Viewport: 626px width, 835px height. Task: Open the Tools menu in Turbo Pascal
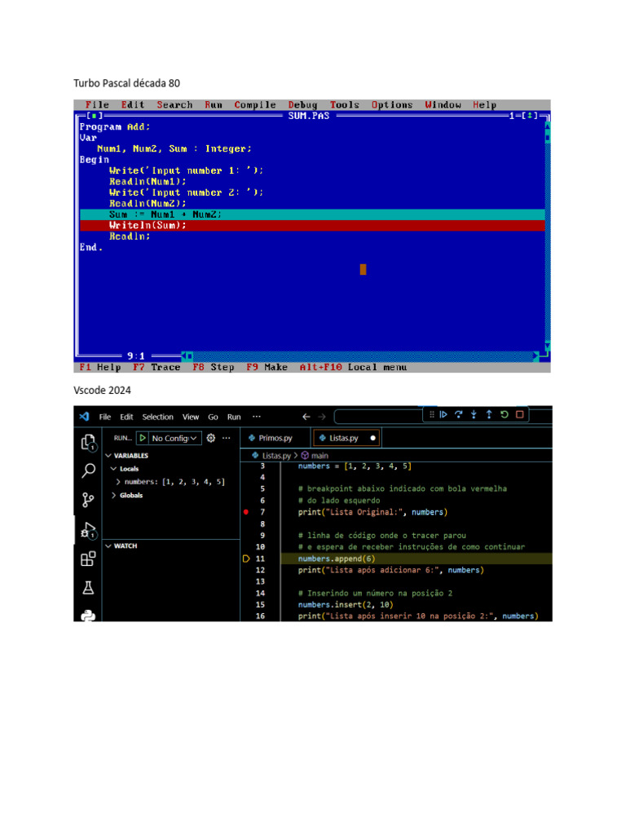click(x=345, y=105)
